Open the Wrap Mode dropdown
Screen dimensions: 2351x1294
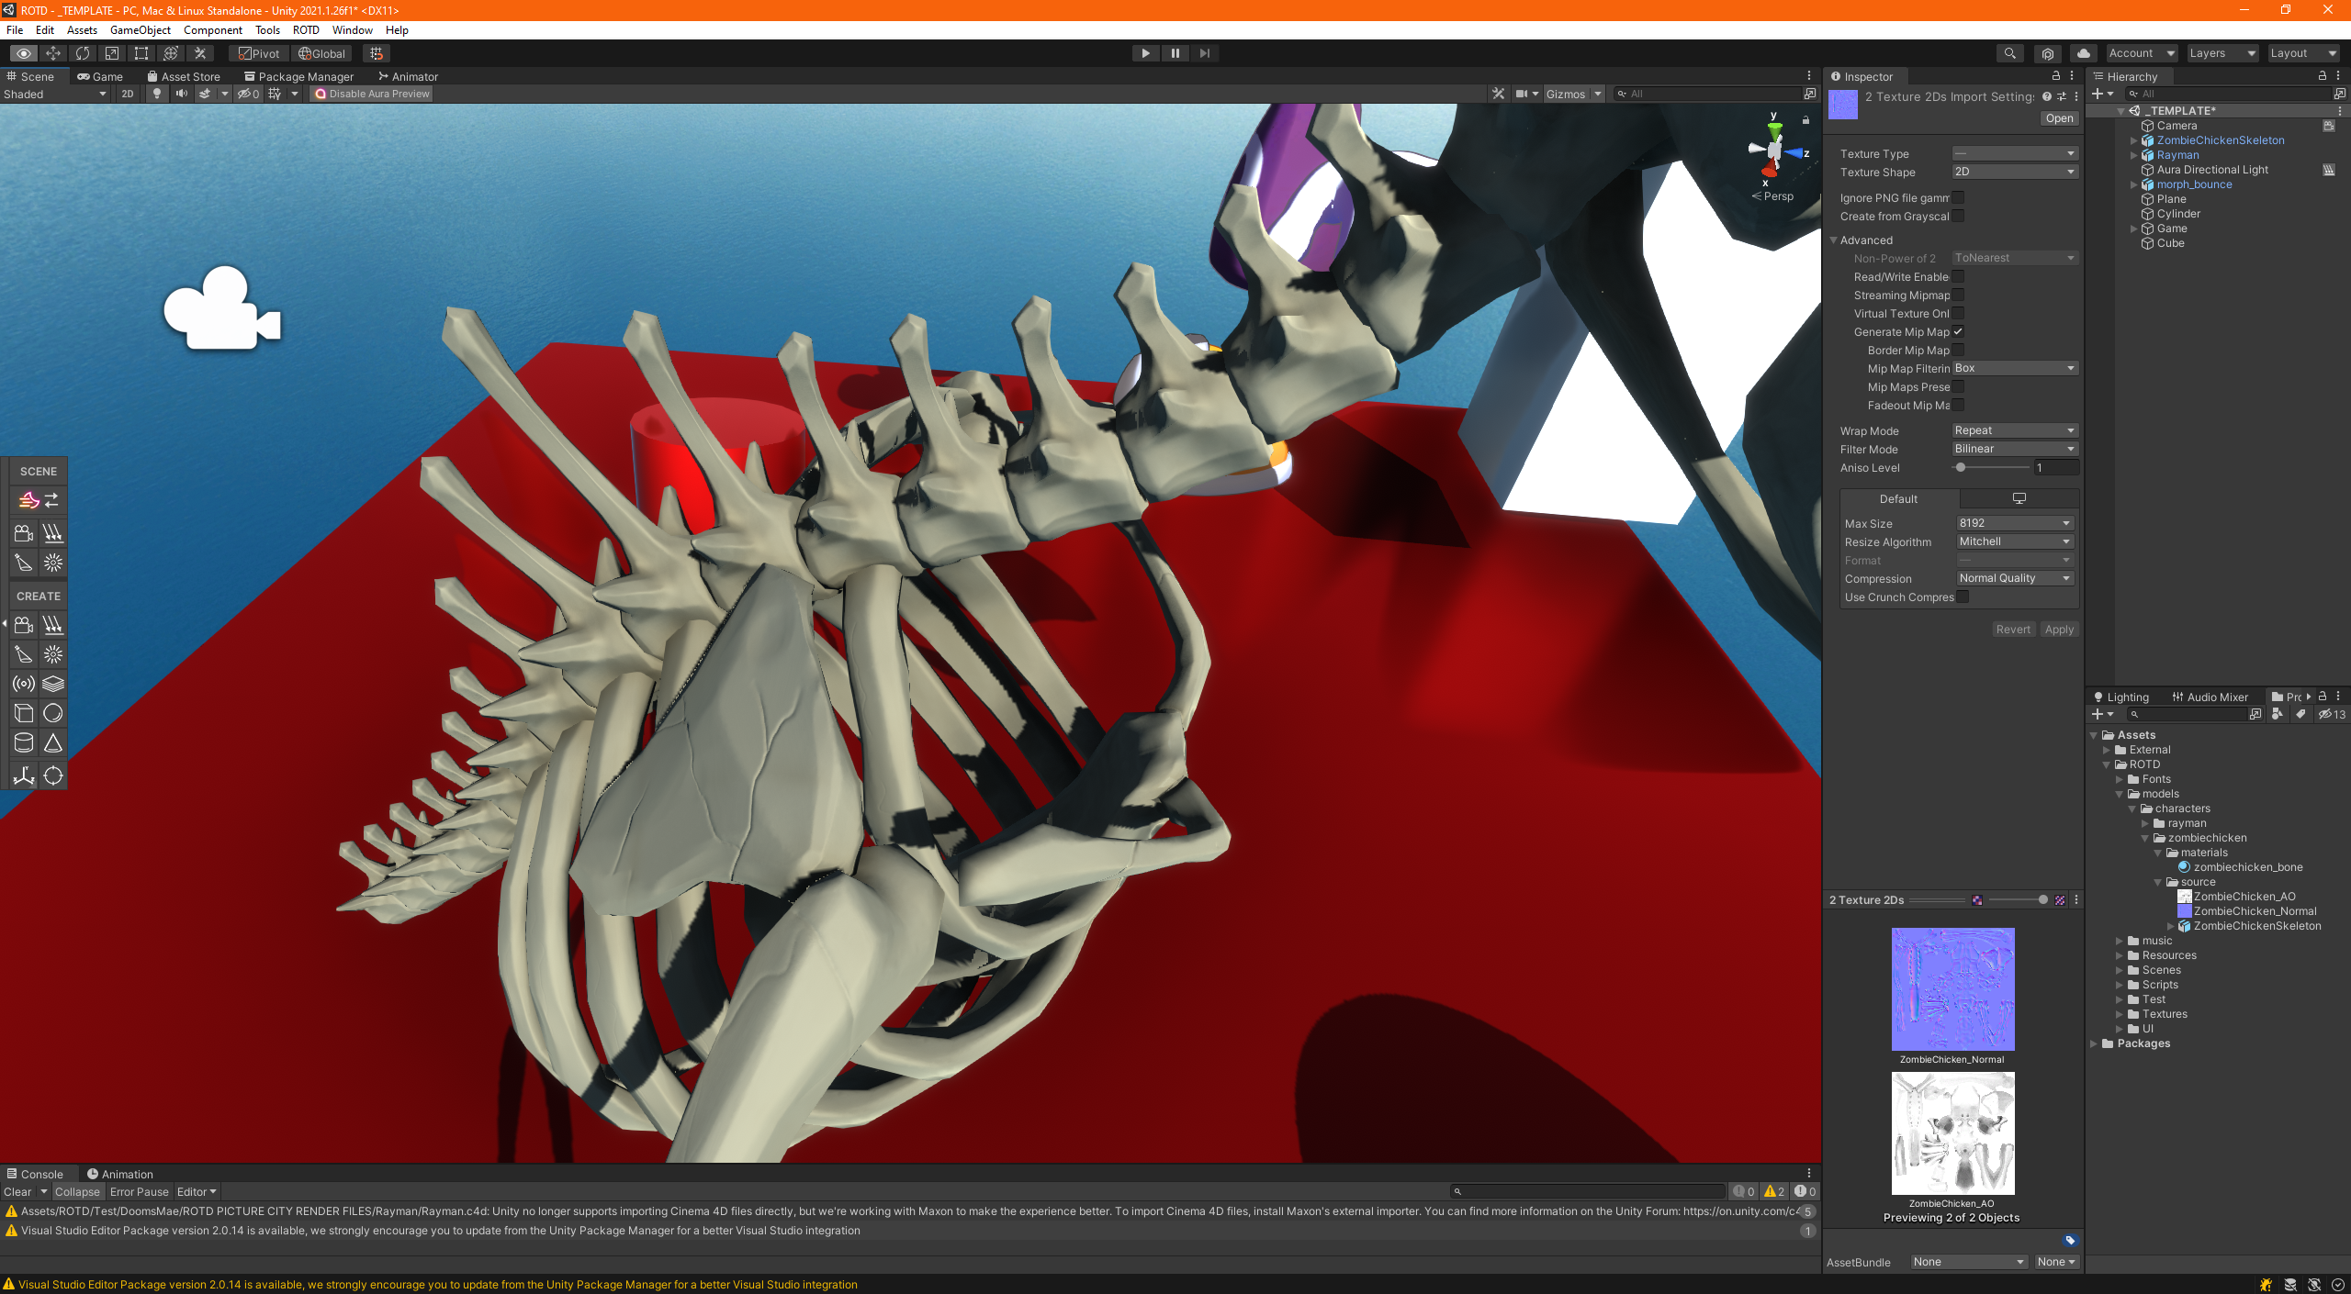(2015, 430)
